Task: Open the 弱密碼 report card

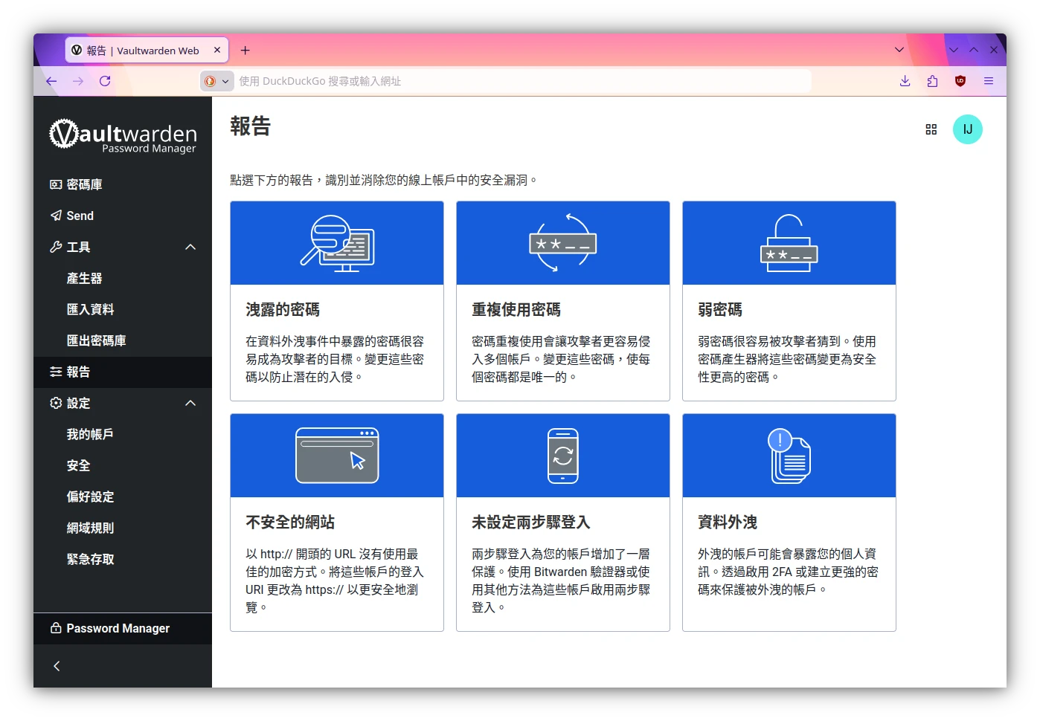Action: (789, 301)
